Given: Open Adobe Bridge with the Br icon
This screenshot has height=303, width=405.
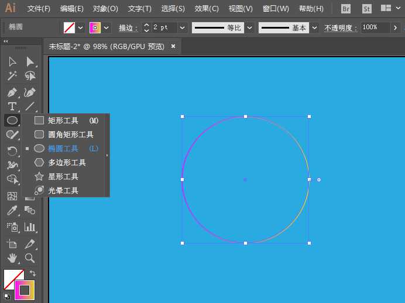Looking at the screenshot, I should tap(346, 9).
